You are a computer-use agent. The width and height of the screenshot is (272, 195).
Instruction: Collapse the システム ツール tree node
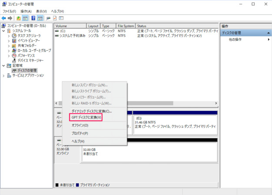(3, 31)
